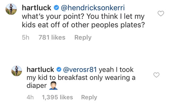This screenshot has height=103, width=170.
Task: Select text "kids eat off of other peoples plates?"
Action: (x=83, y=25)
